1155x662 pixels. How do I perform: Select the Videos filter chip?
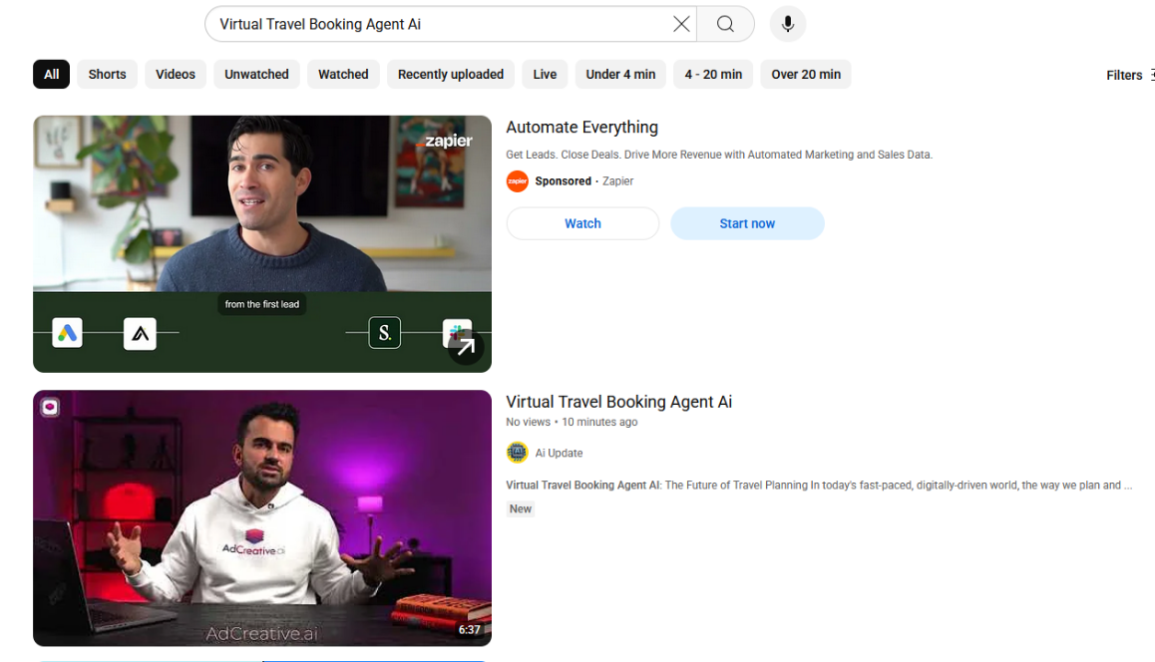click(x=176, y=75)
